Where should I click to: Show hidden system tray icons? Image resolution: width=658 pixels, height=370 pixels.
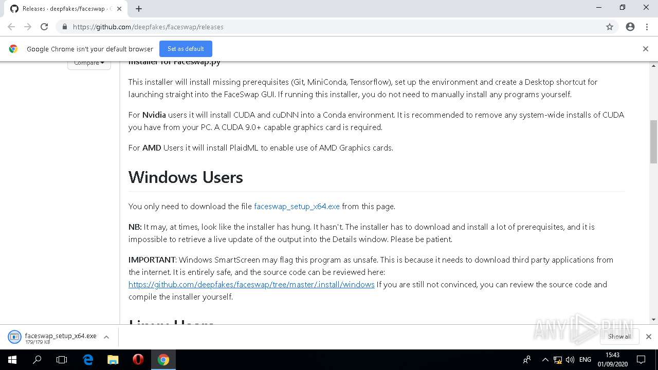tap(545, 360)
